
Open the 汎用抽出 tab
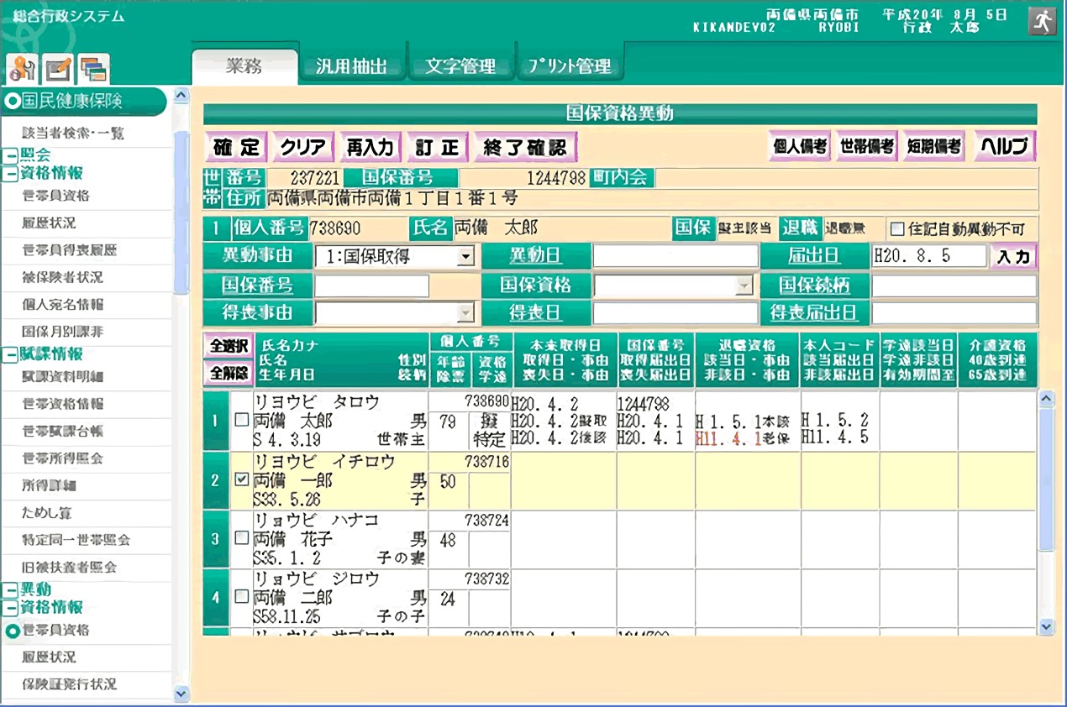pyautogui.click(x=351, y=67)
